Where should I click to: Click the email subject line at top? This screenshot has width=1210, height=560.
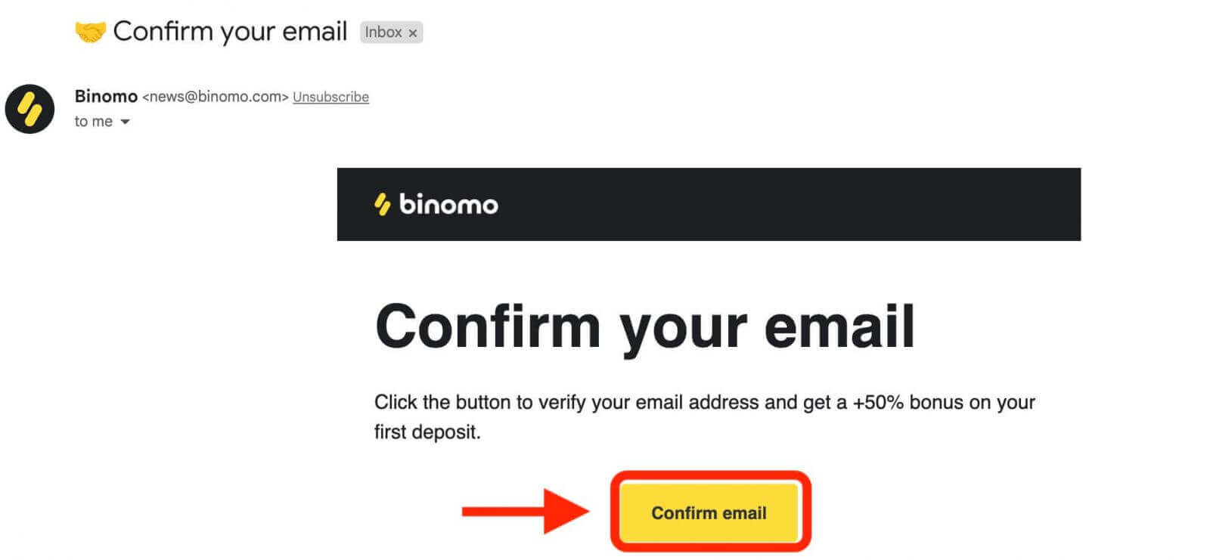click(x=230, y=32)
